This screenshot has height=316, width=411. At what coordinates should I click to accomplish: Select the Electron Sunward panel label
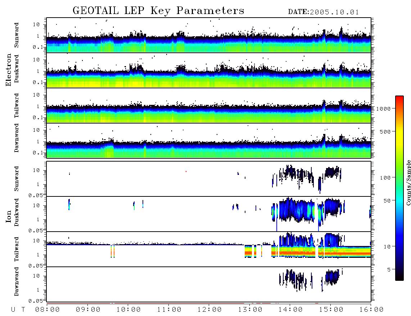[17, 35]
